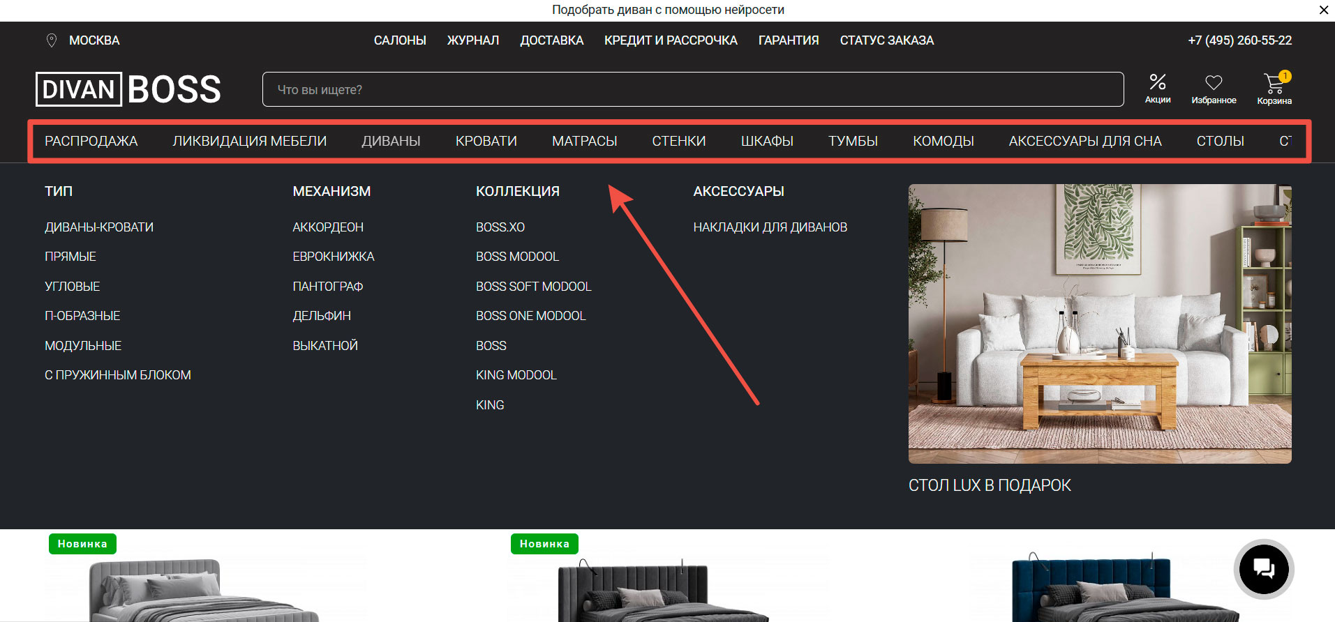Open KING MODOOL collection
Image resolution: width=1335 pixels, height=622 pixels.
[x=516, y=375]
